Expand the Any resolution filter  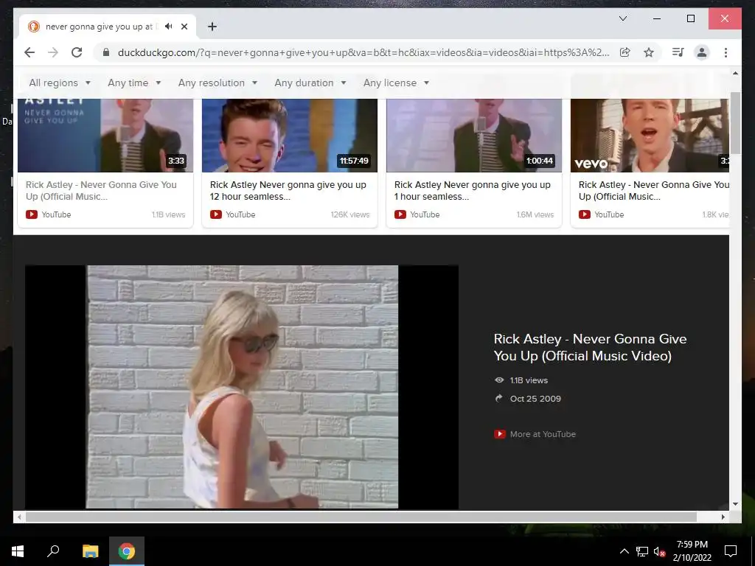(x=218, y=83)
